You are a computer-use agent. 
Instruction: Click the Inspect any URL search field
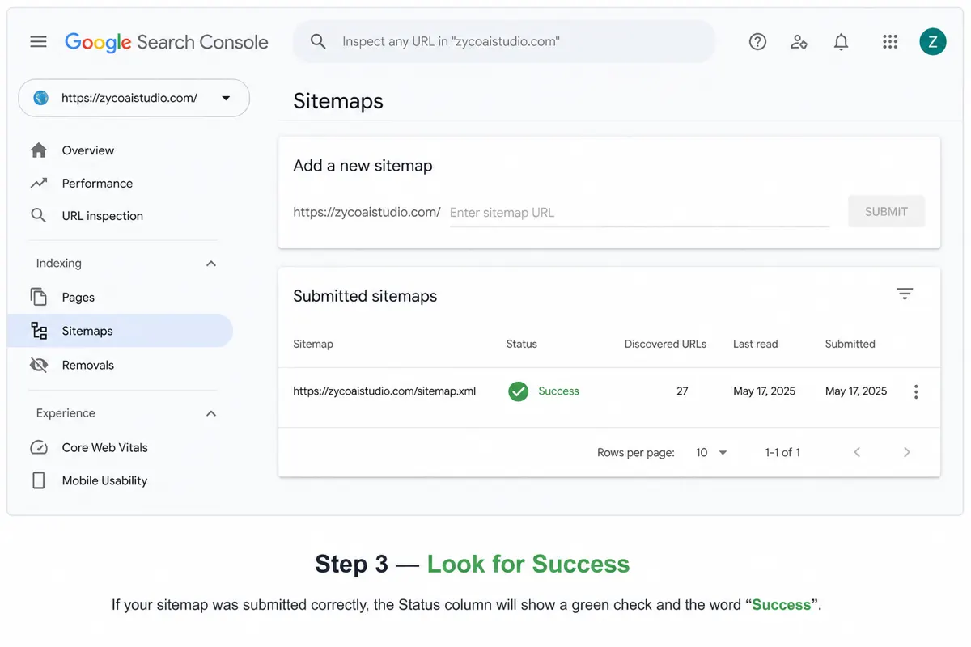click(x=504, y=41)
